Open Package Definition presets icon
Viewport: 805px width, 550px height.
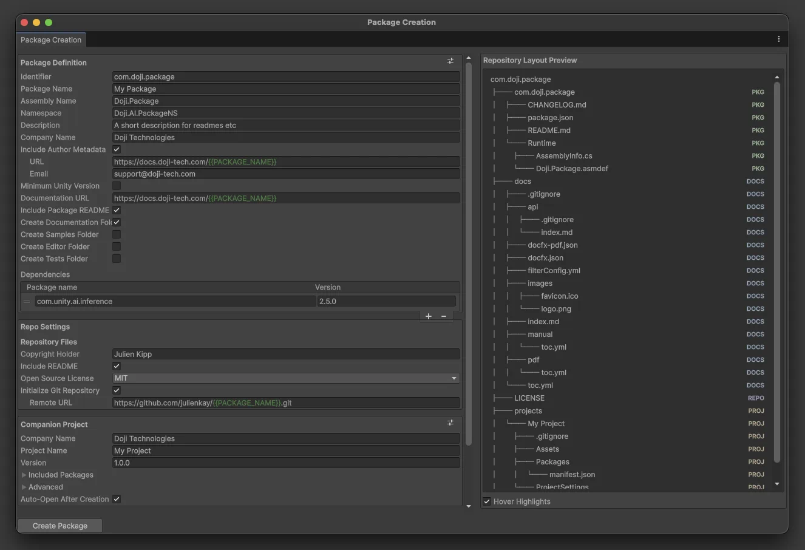click(x=450, y=61)
